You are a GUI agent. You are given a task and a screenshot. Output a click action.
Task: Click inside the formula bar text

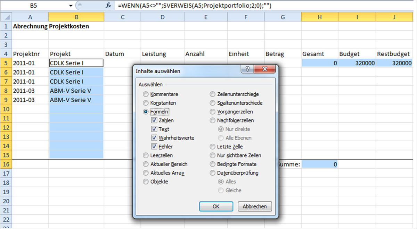tap(195, 6)
